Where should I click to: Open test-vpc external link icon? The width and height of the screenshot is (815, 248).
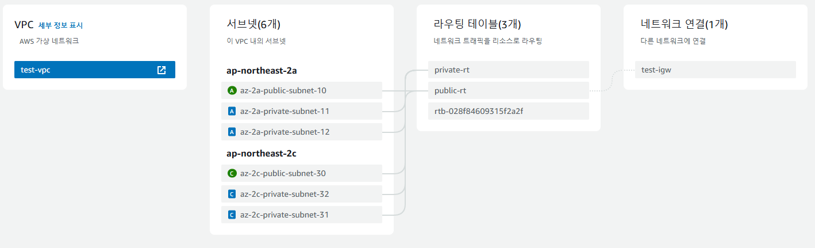tap(162, 70)
